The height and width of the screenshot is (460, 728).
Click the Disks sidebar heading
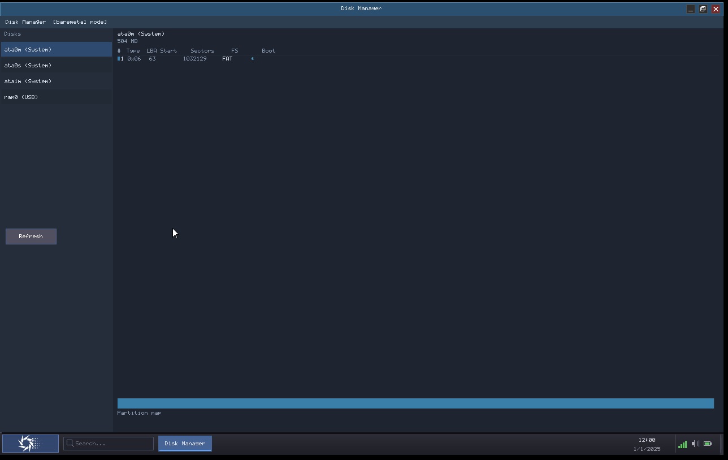pos(12,34)
